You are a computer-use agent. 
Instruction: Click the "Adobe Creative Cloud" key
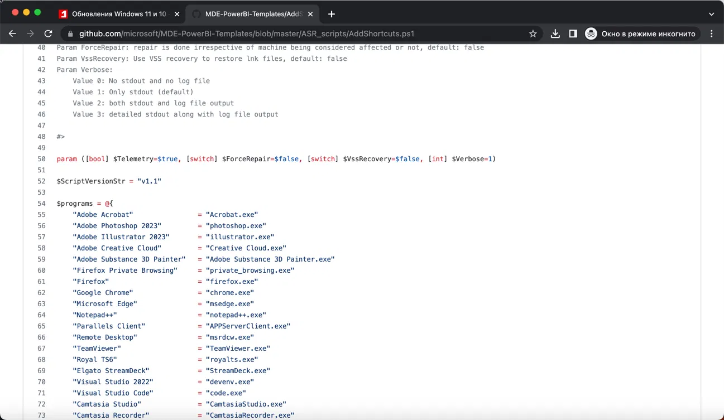[x=117, y=248]
